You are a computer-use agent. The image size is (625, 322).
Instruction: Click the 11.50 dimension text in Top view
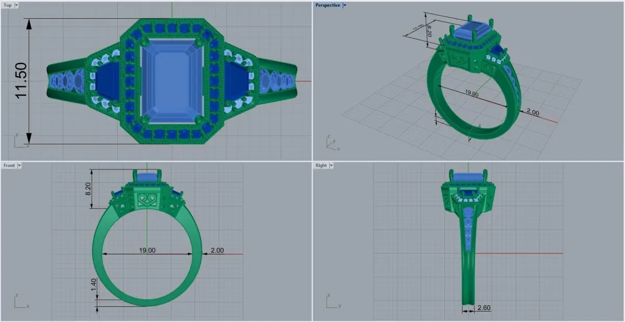(x=21, y=81)
